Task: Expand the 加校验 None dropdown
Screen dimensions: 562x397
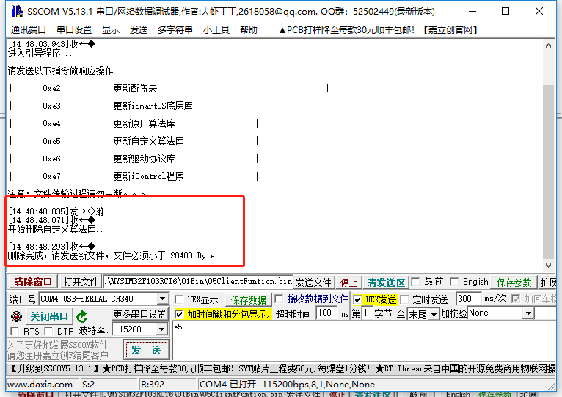Action: pos(528,313)
